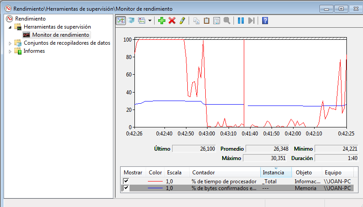Image resolution: width=363 pixels, height=207 pixels.
Task: Freeze display with pause icon
Action: pyautogui.click(x=241, y=21)
